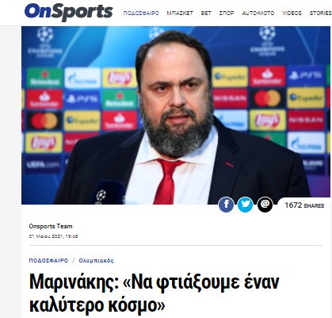Viewport: 332px width, 318px height.
Task: Go to the STORIES section
Action: click(320, 13)
